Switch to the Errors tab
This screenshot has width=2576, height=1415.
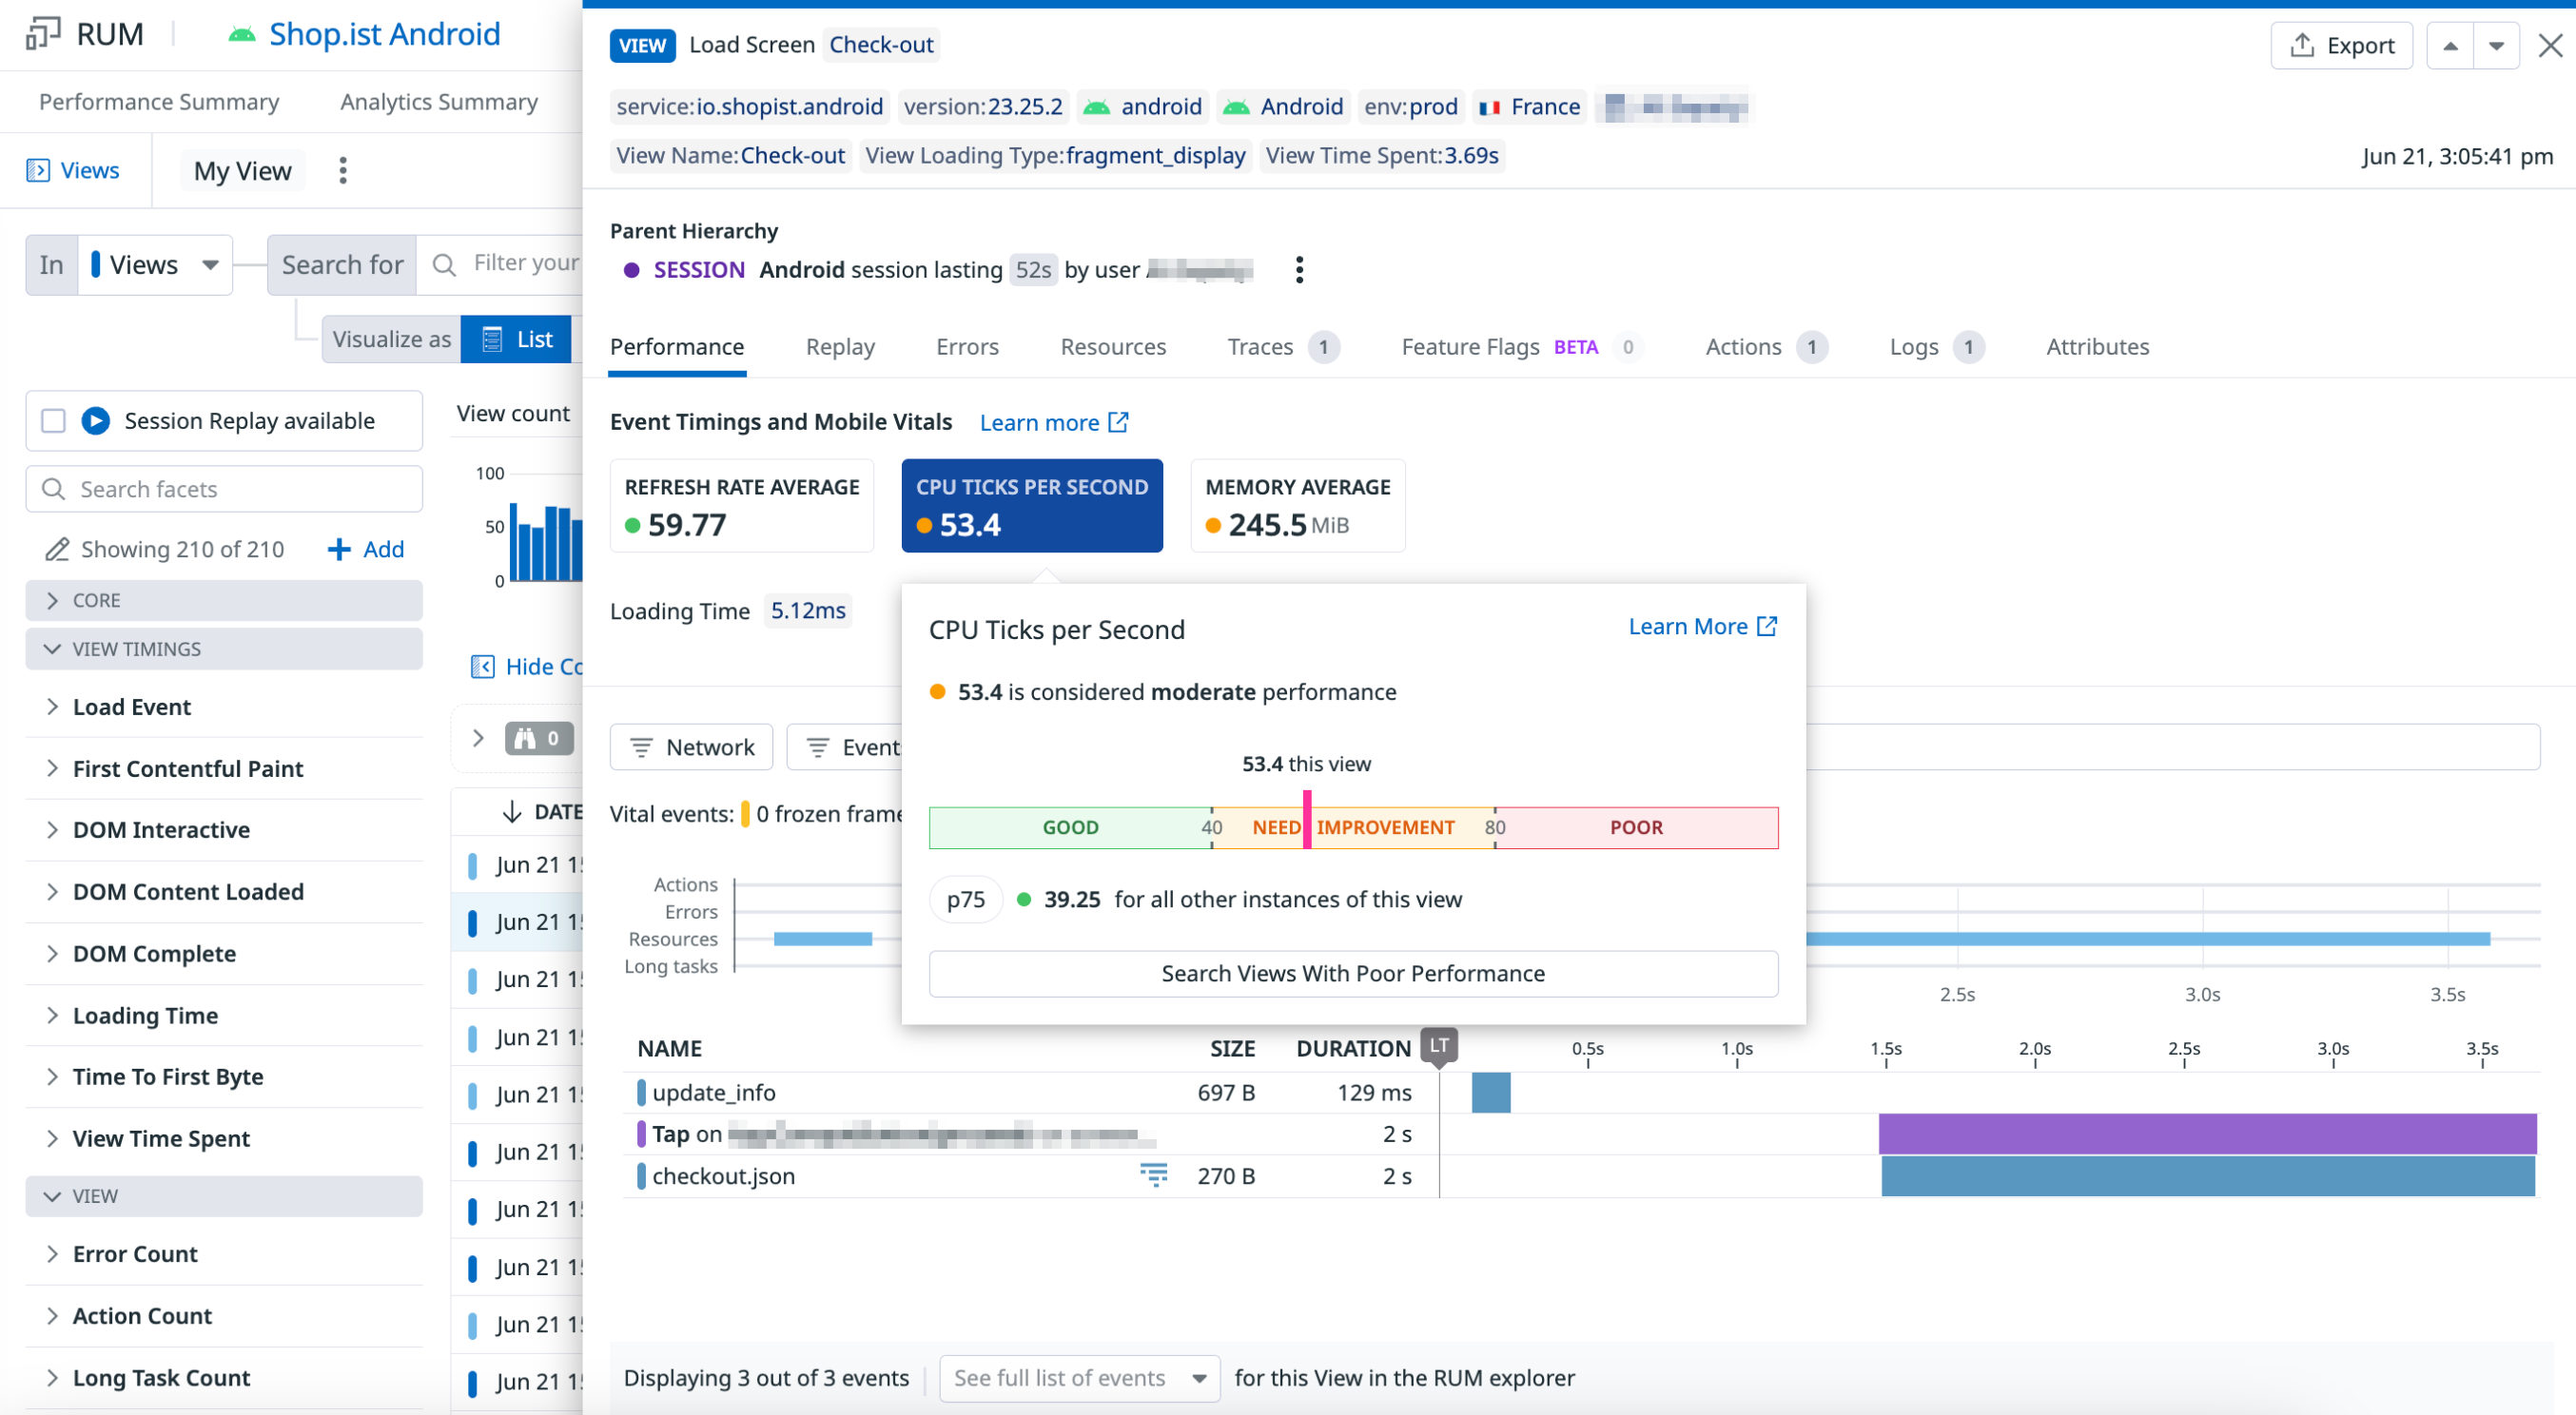click(x=967, y=347)
